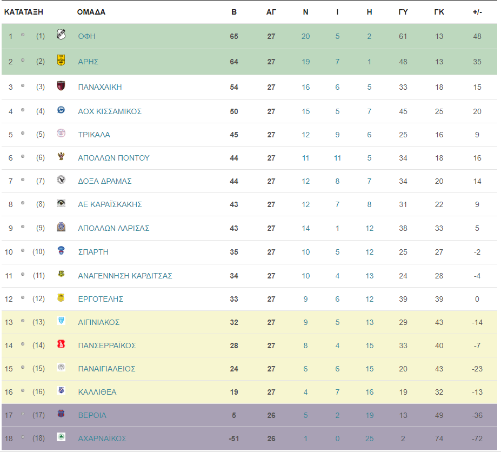The image size is (501, 452).
Task: Open the ΟΦΗ team link
Action: click(x=86, y=36)
